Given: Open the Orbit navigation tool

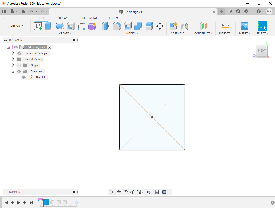Looking at the screenshot, I should [111, 192].
